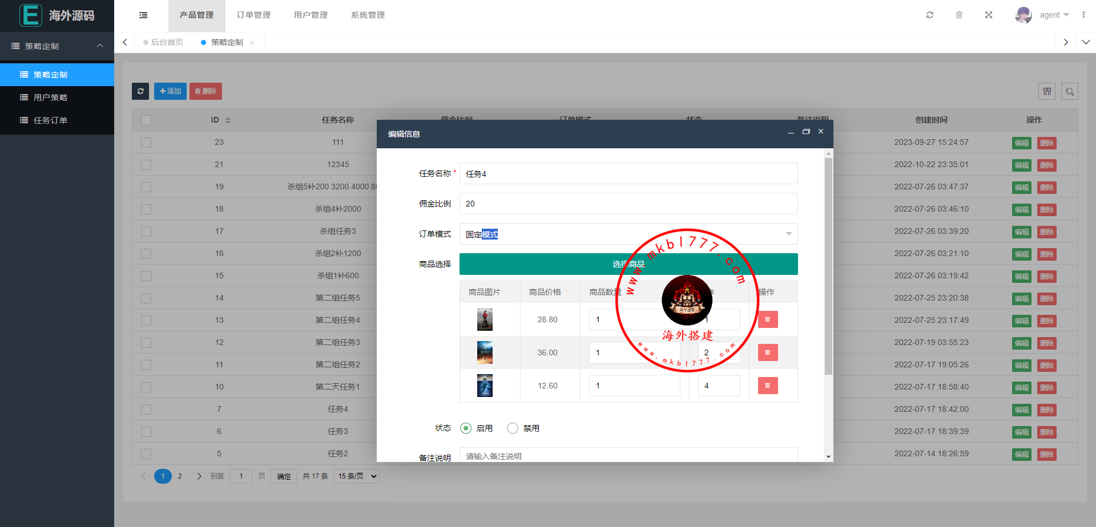Open the 系统管理 top menu
Viewport: 1096px width, 527px height.
(368, 15)
